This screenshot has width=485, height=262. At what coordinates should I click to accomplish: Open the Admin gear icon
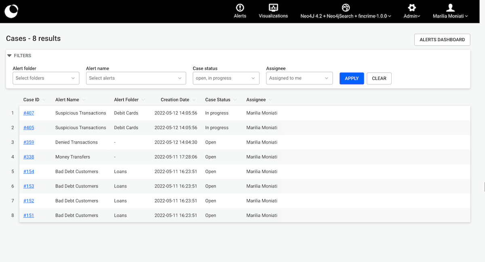coord(412,8)
